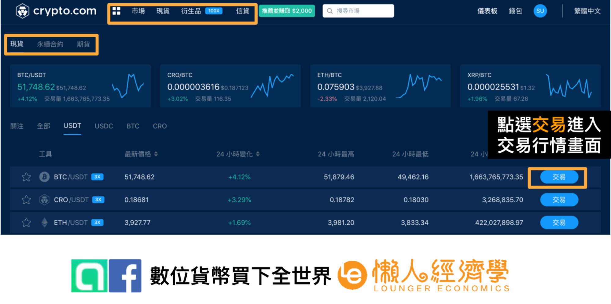Switch to the 現貨 sub-tab
The width and height of the screenshot is (611, 304).
[17, 44]
